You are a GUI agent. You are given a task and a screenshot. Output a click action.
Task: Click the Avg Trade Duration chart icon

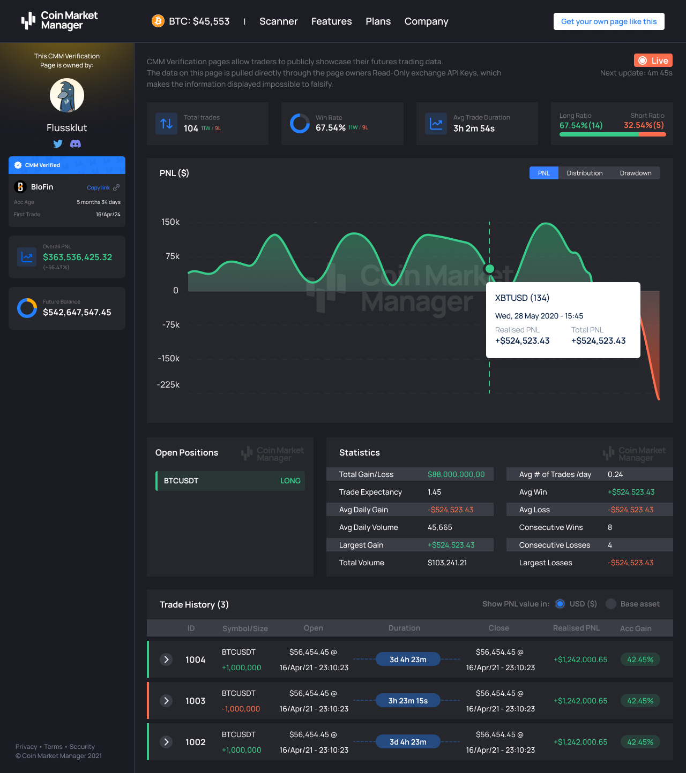[x=436, y=124]
